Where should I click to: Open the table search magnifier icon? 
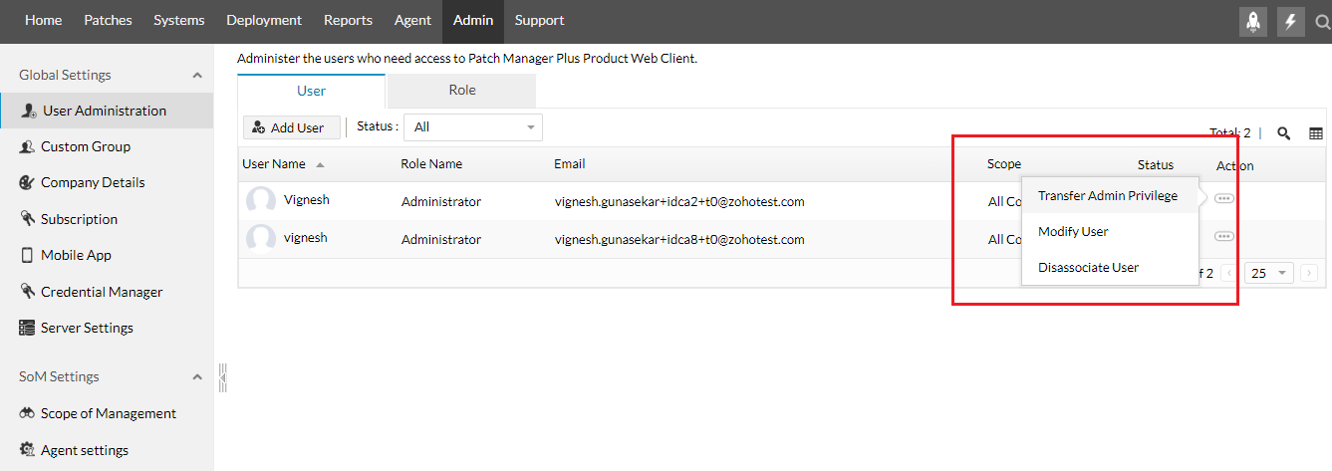tap(1284, 133)
